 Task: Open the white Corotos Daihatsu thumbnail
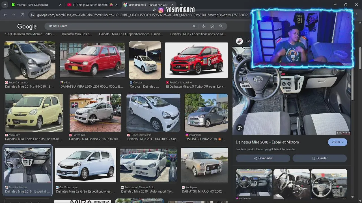pos(145,60)
